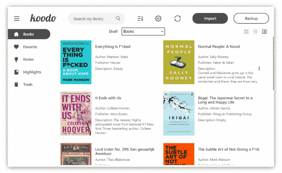Open Highlights in the sidebar

32,72
